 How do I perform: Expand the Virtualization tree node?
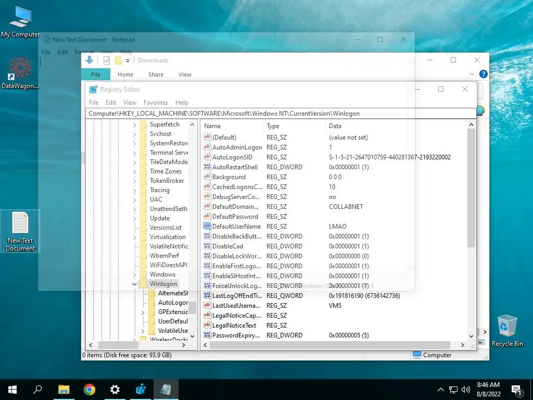[135, 237]
